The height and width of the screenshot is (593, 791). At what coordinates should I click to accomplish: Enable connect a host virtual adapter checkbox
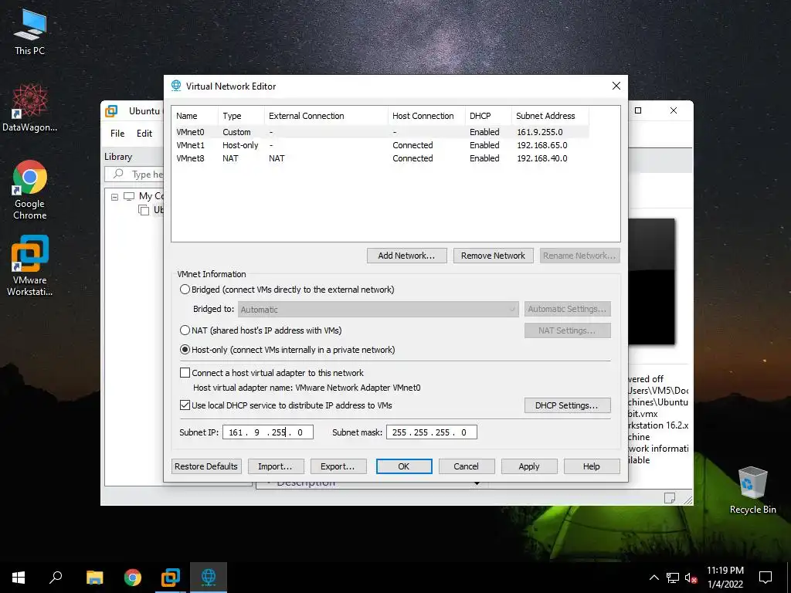(185, 373)
